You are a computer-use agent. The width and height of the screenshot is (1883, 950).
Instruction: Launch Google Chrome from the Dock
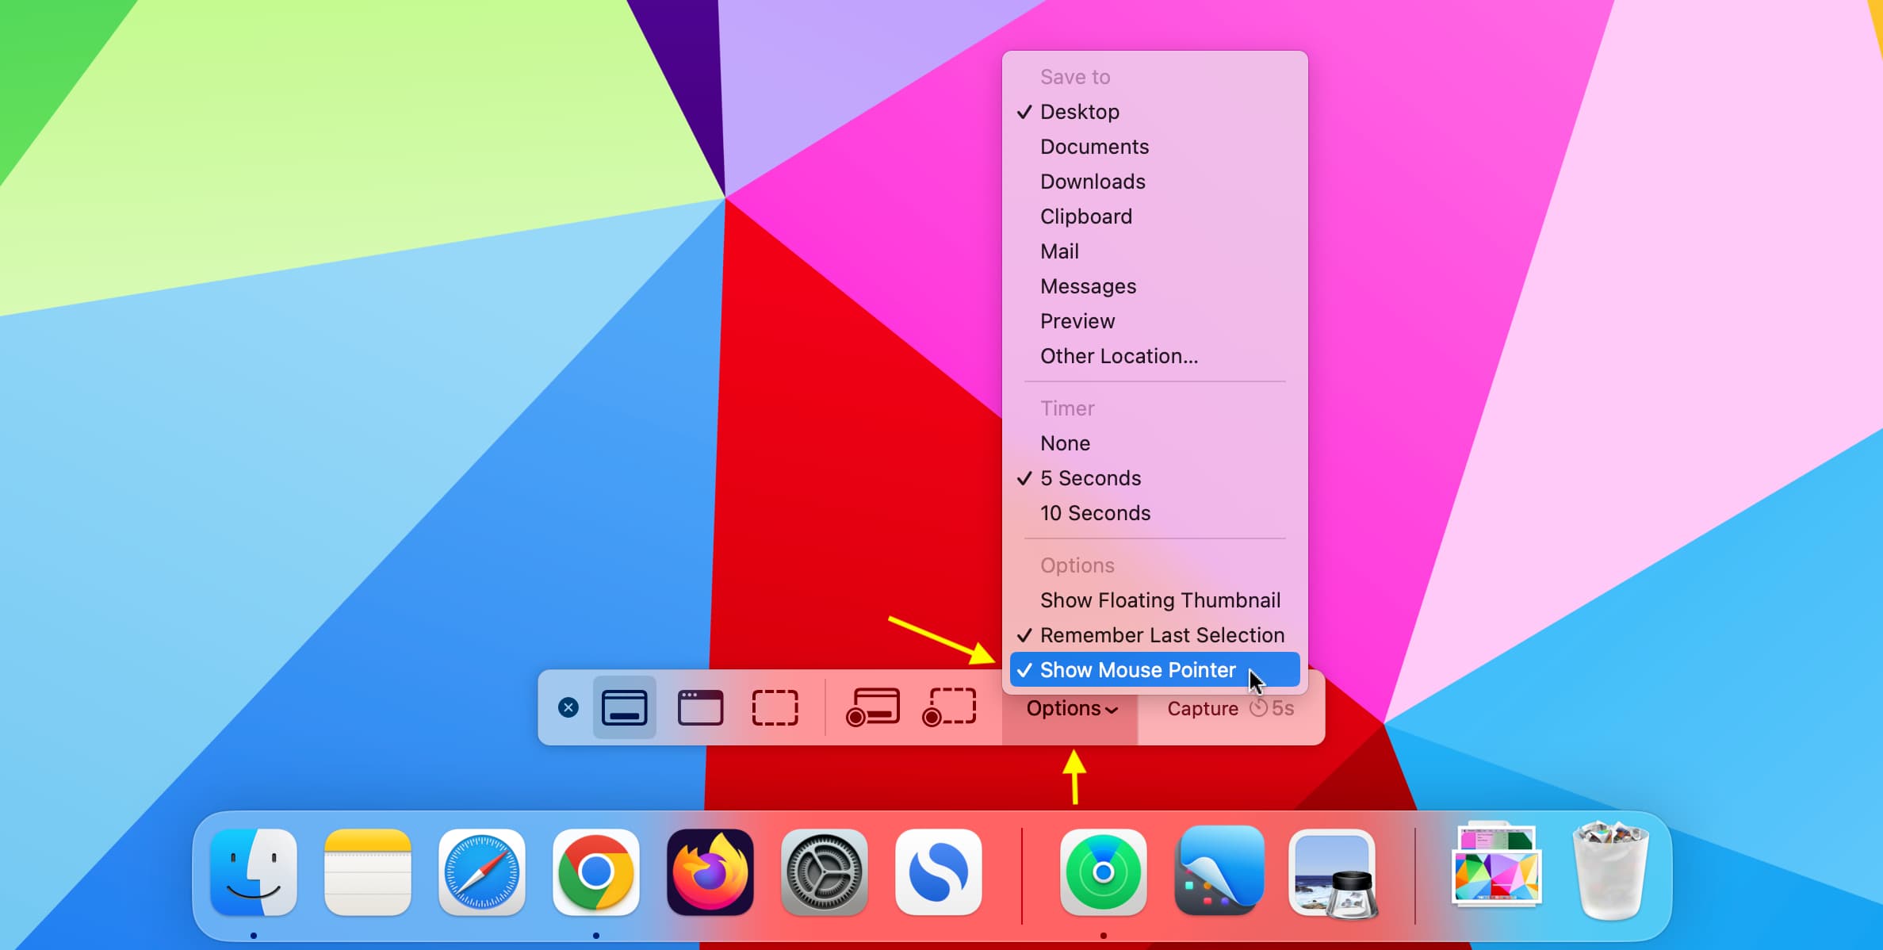coord(596,872)
